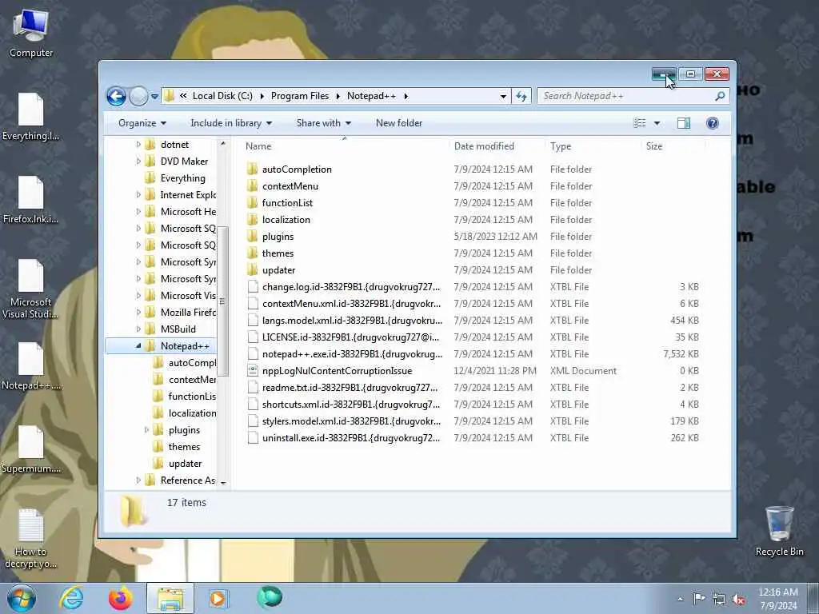
Task: Click Program Files in the address breadcrumb
Action: tap(300, 96)
